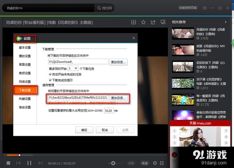Viewport: 234px width, 168px height.
Task: Expand the 相关推荐 panel arrow
Action: [225, 22]
